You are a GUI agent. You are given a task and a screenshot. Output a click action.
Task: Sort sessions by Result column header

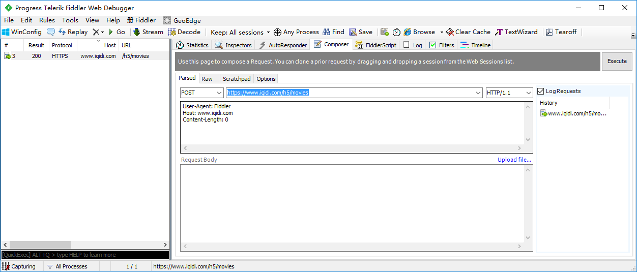tap(36, 45)
